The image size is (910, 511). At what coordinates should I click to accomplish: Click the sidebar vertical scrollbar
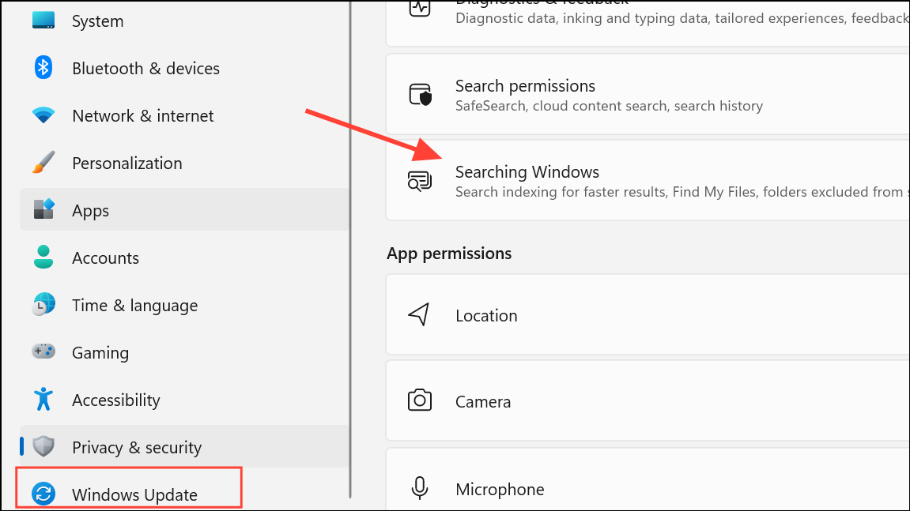click(350, 250)
